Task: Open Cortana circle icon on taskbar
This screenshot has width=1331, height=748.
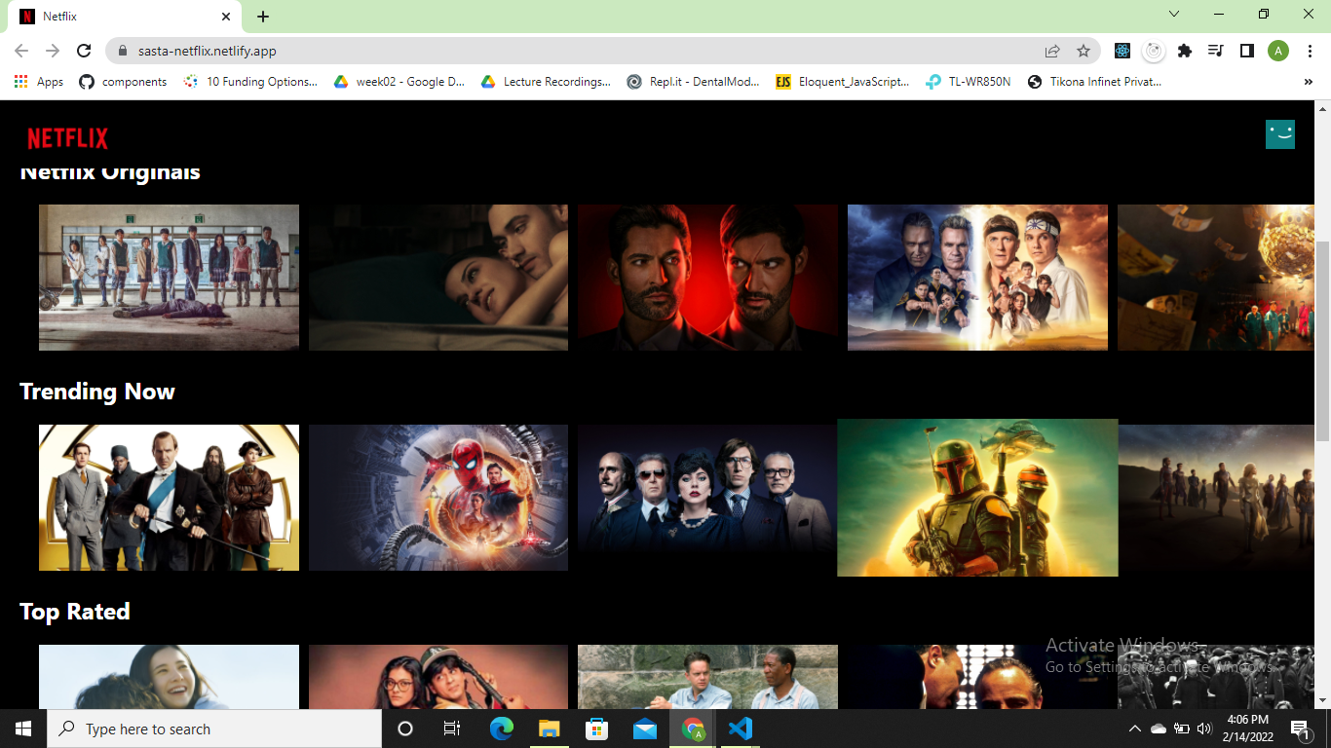Action: click(x=405, y=729)
